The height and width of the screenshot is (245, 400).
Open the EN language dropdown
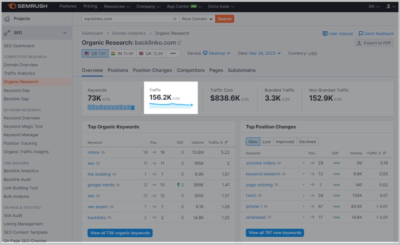374,6
